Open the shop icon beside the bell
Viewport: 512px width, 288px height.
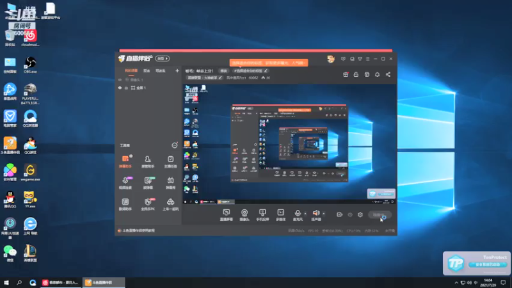pos(367,74)
